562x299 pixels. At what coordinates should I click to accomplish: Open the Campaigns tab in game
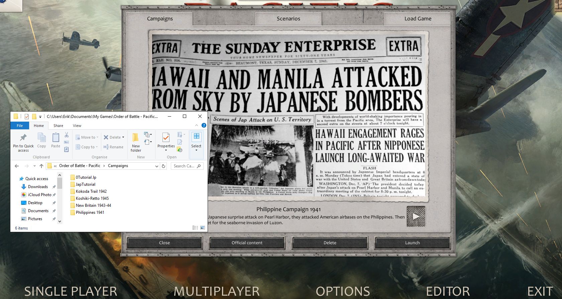tap(160, 19)
